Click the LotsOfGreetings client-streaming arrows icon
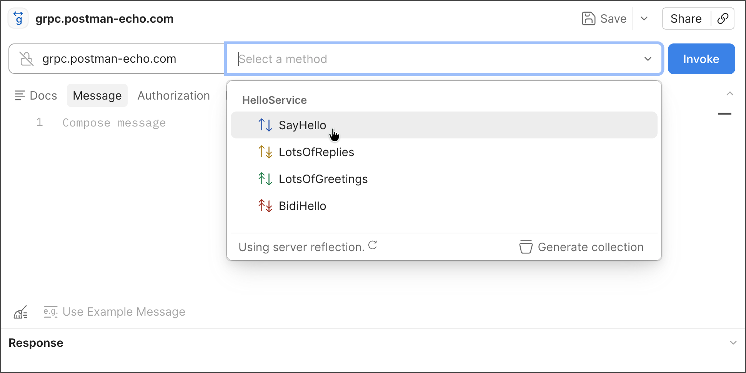This screenshot has width=746, height=373. 265,179
